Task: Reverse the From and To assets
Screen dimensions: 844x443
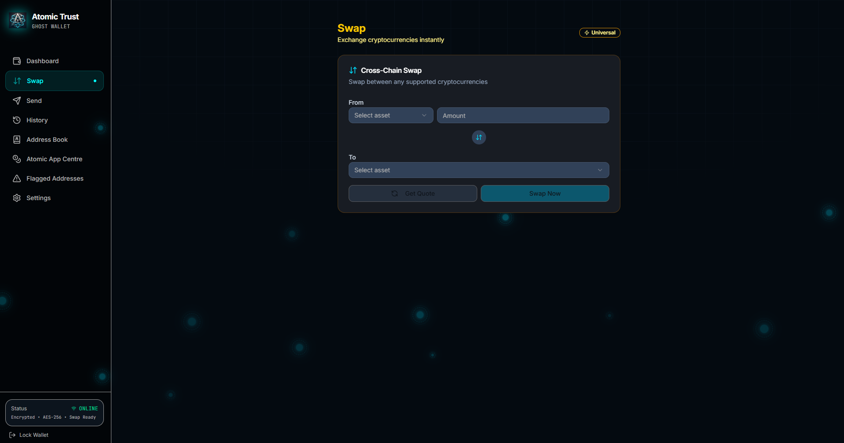Action: coord(479,137)
